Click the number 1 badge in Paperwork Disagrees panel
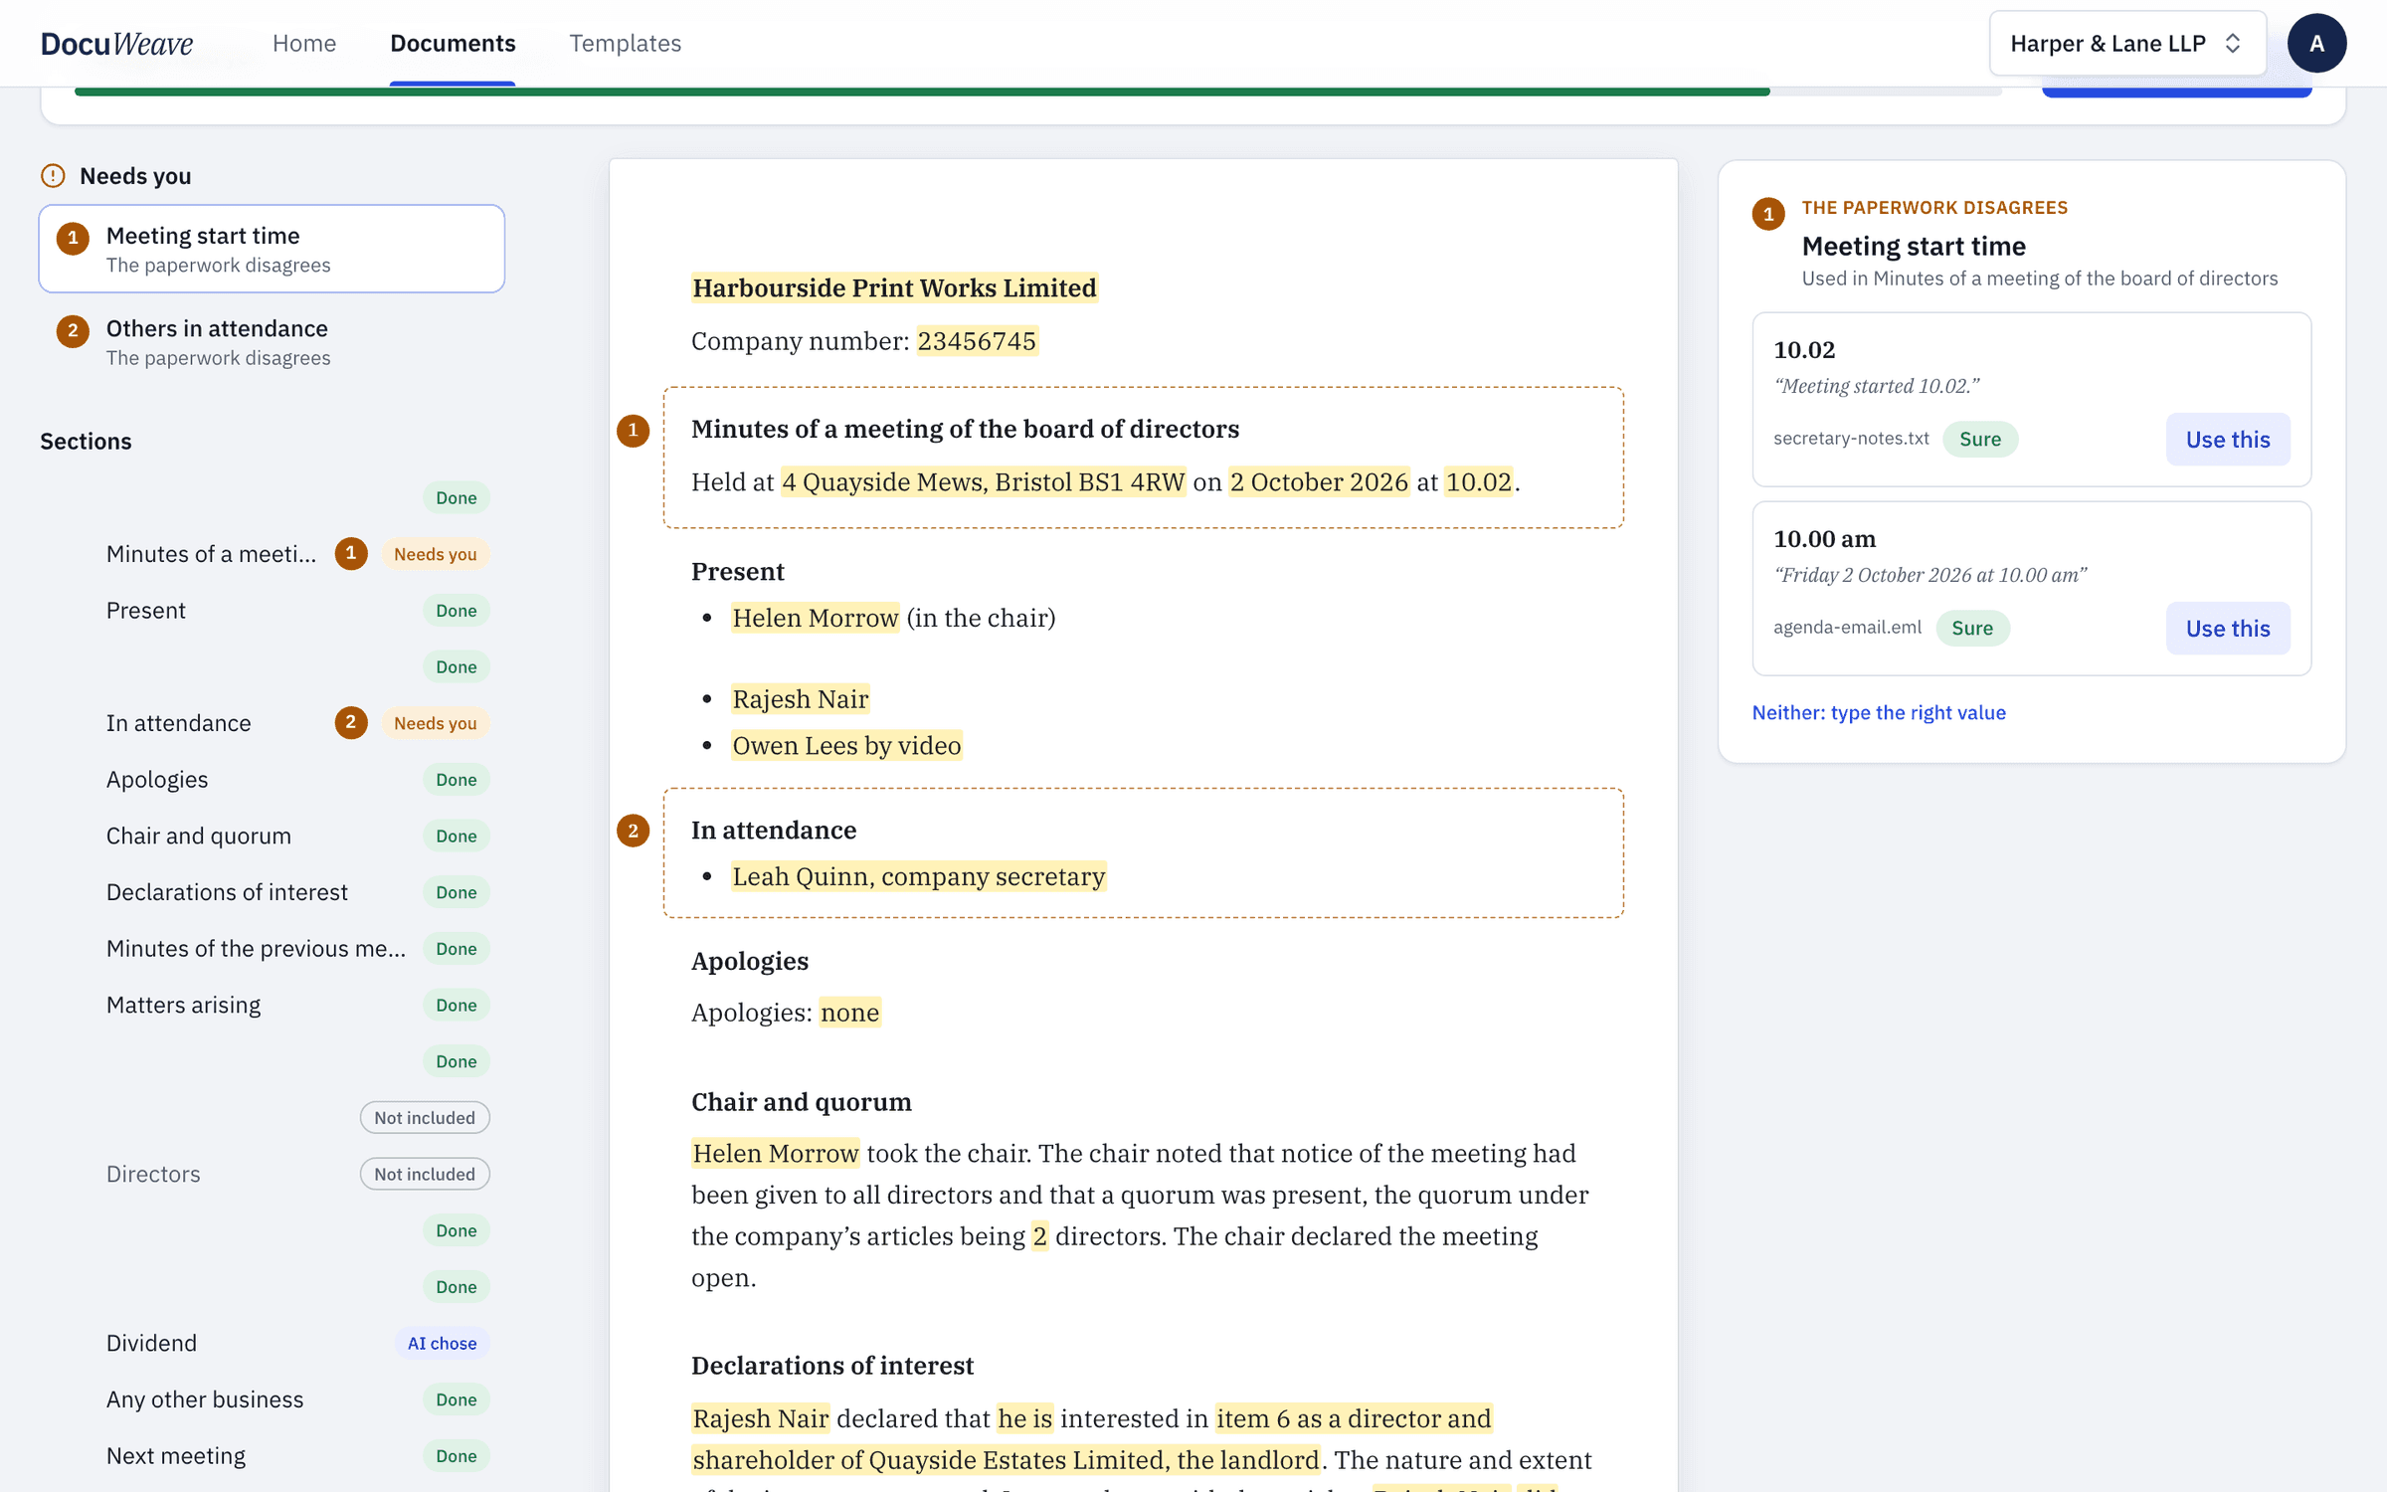The image size is (2387, 1492). [1767, 214]
